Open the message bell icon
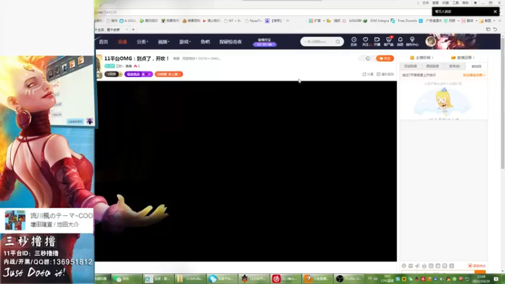Viewport: 505px width, 284px height. pos(400,41)
